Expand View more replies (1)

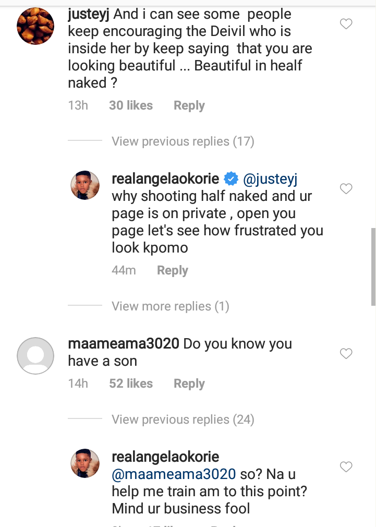pos(170,306)
